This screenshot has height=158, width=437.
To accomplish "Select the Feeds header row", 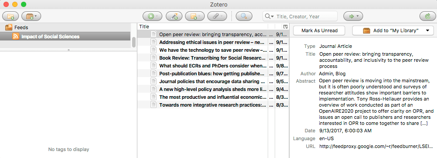I will pos(65,27).
